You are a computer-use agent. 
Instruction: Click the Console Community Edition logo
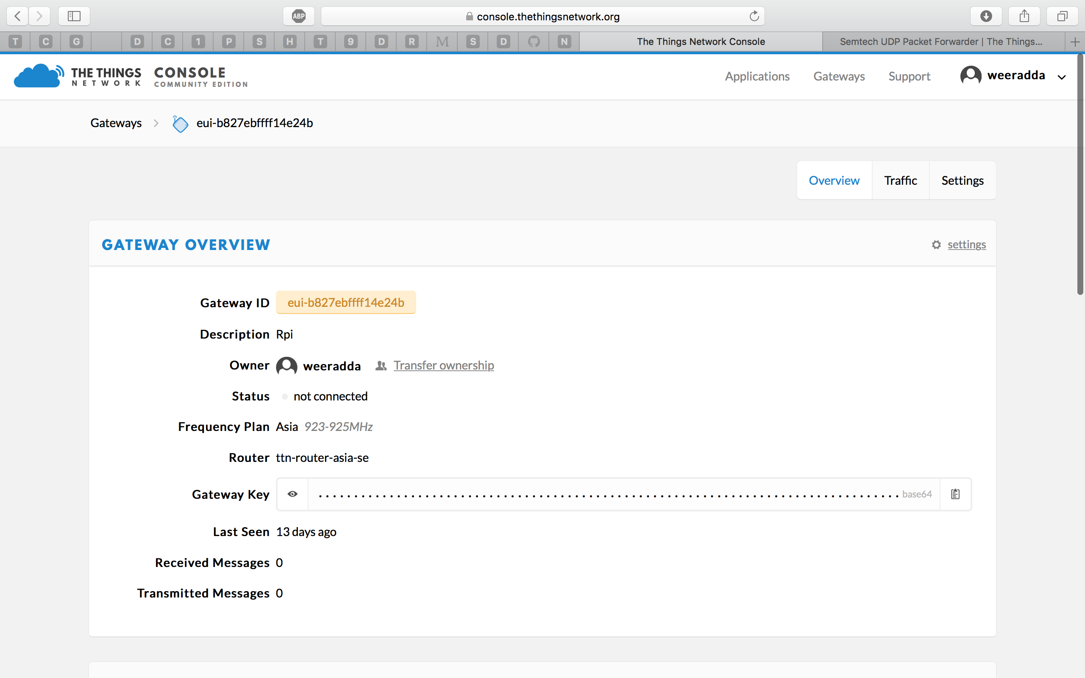point(201,77)
